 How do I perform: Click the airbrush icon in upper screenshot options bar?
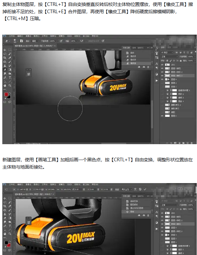click(x=82, y=41)
